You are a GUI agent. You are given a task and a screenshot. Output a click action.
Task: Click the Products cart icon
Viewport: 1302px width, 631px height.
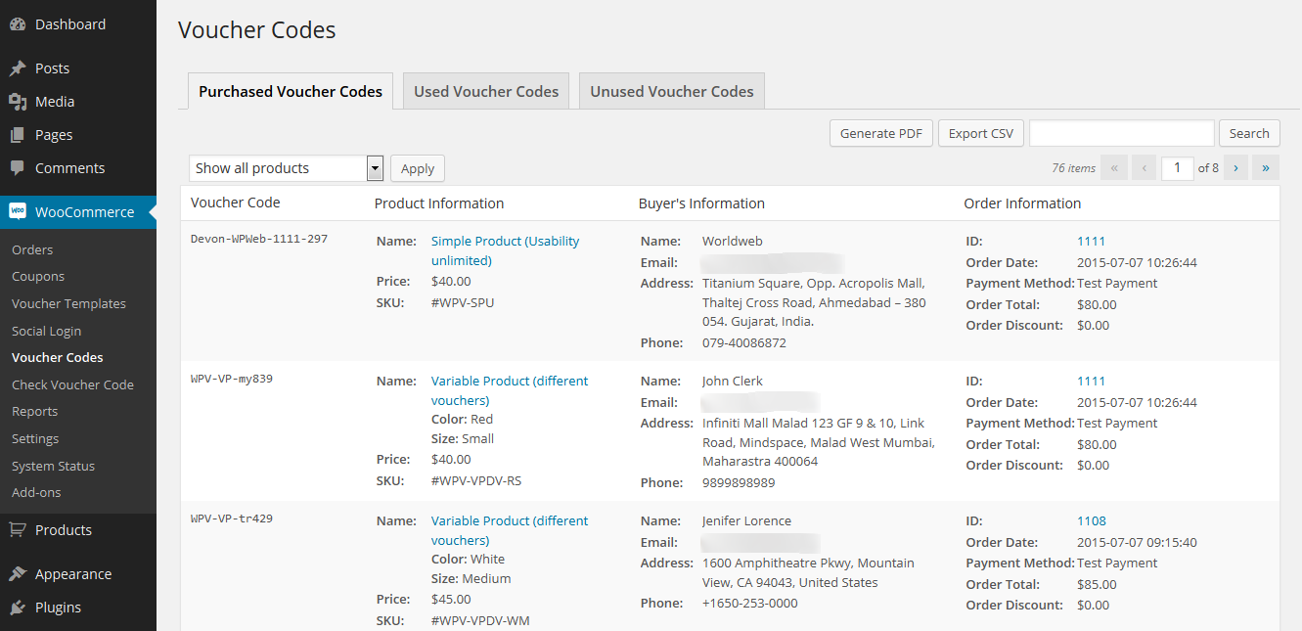point(18,530)
